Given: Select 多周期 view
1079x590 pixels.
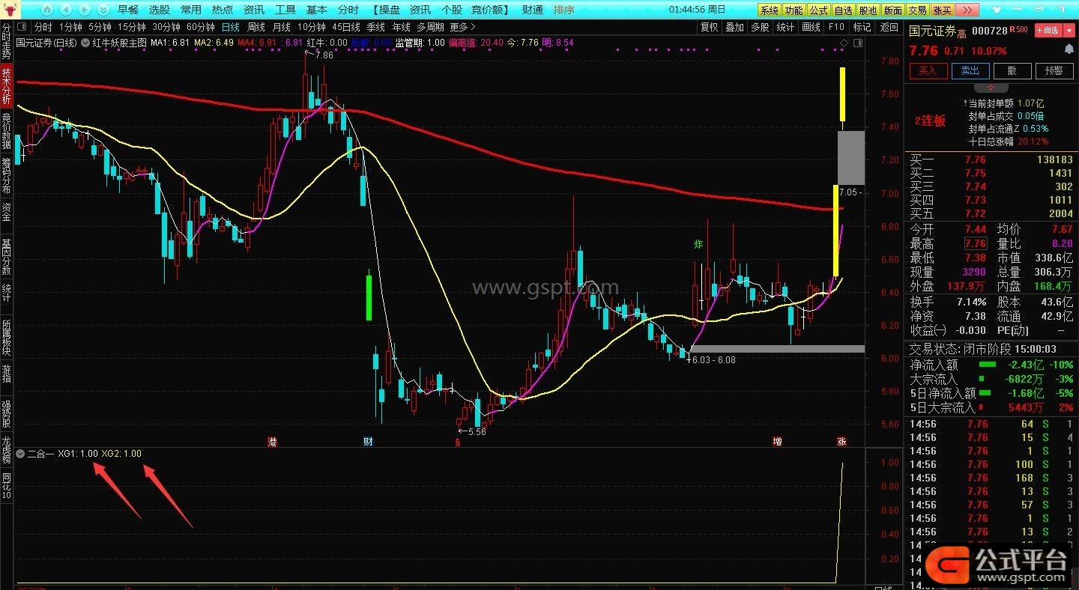Looking at the screenshot, I should pos(430,27).
